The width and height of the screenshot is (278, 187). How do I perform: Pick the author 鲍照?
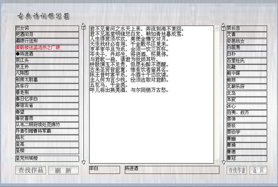click(247, 80)
